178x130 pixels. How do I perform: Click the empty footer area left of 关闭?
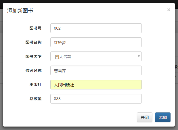(x=69, y=117)
